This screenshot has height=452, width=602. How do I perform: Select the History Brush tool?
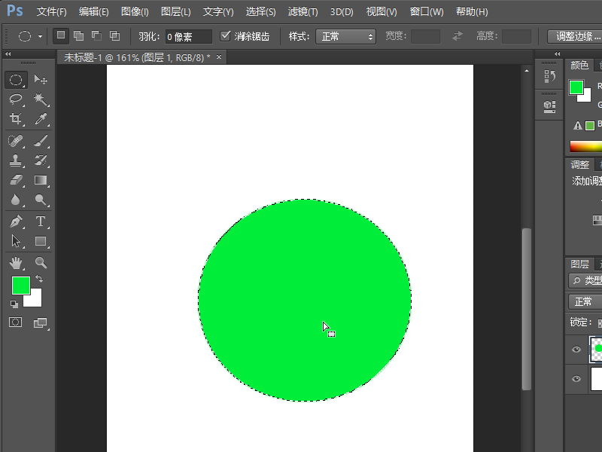click(x=41, y=160)
